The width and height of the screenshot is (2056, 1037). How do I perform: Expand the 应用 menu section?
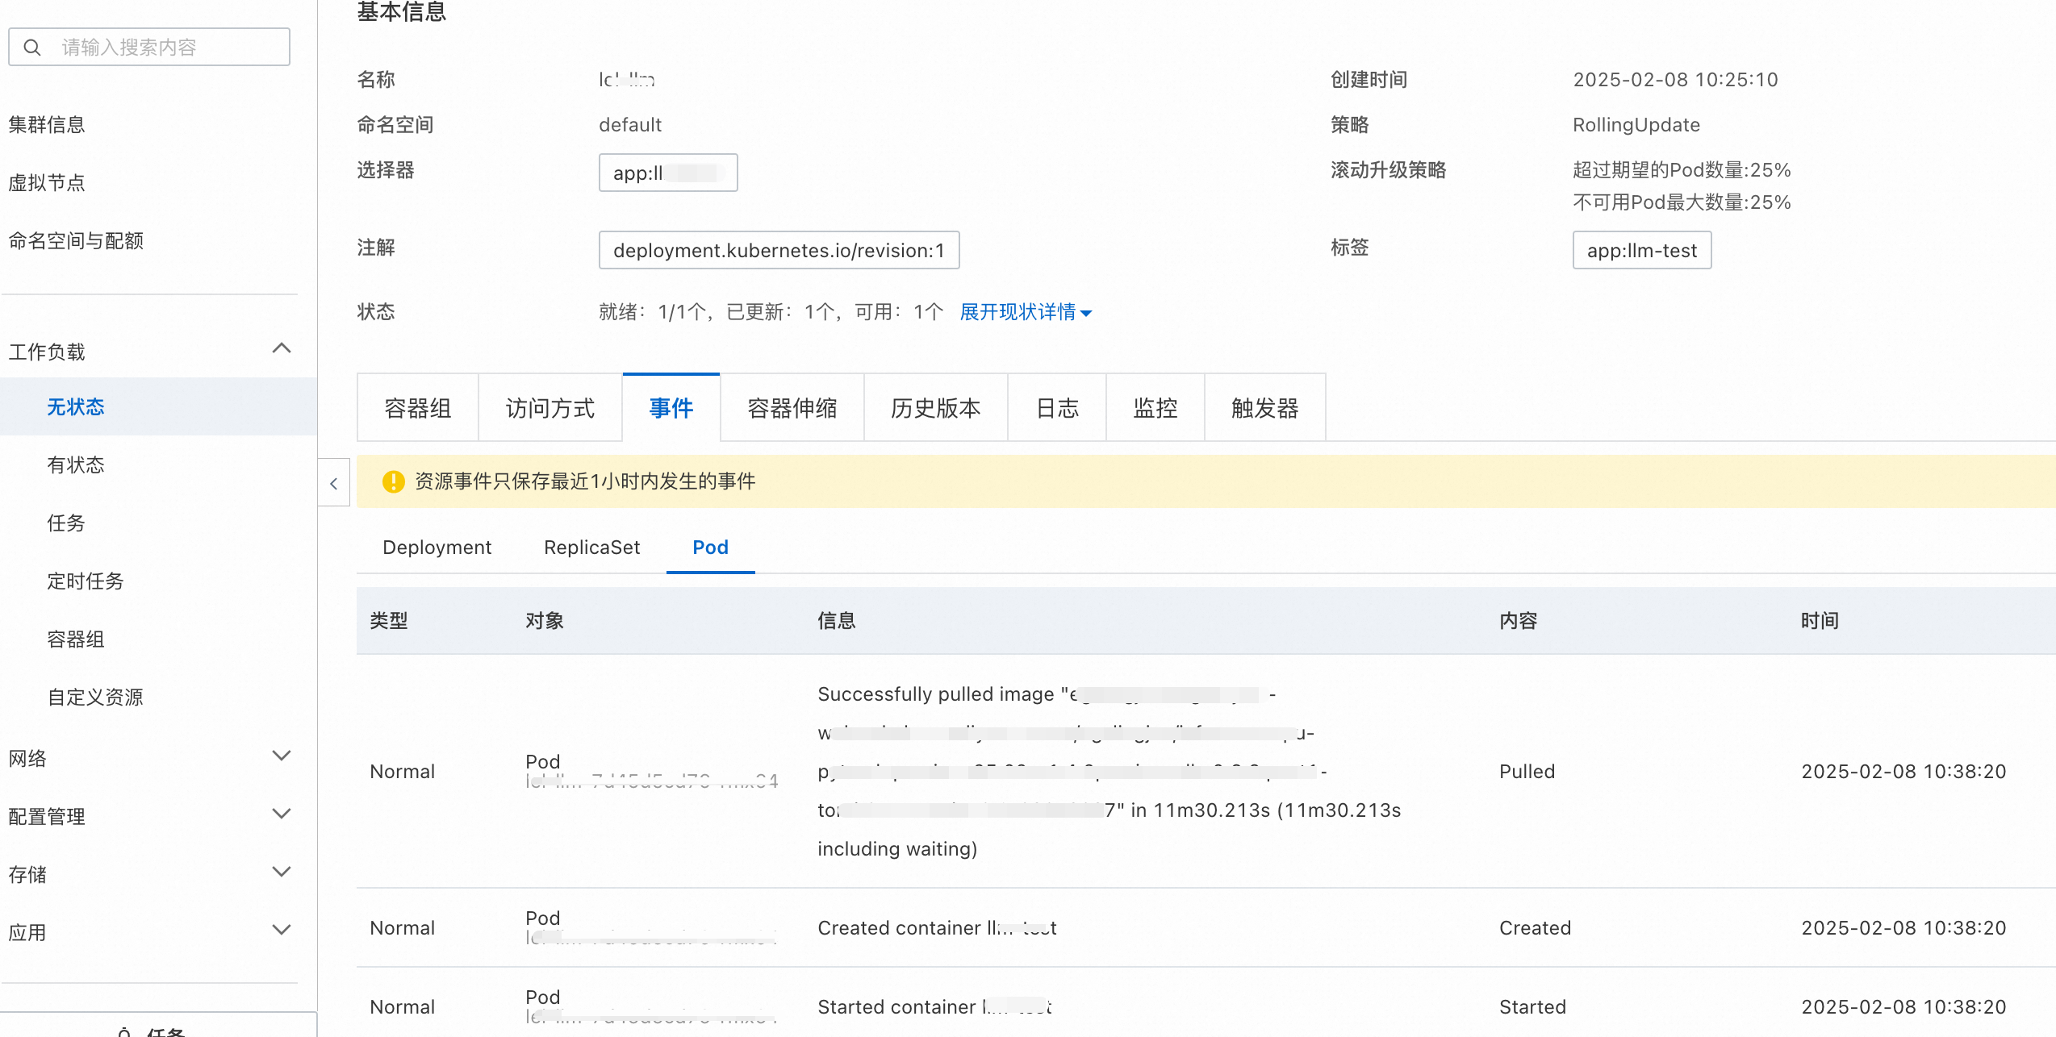[281, 931]
